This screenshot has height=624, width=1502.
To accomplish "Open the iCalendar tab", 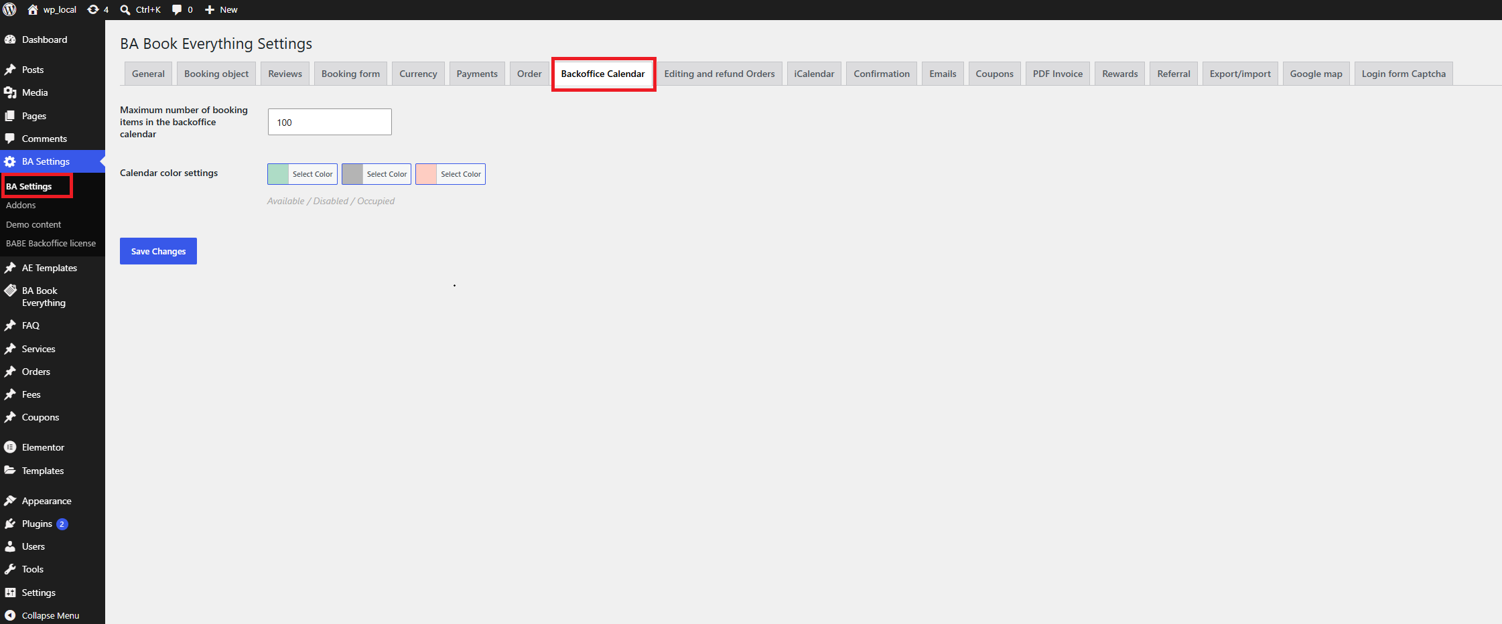I will coord(814,74).
